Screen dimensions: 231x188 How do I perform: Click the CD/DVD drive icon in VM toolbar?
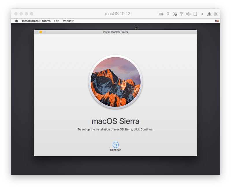pyautogui.click(x=175, y=14)
